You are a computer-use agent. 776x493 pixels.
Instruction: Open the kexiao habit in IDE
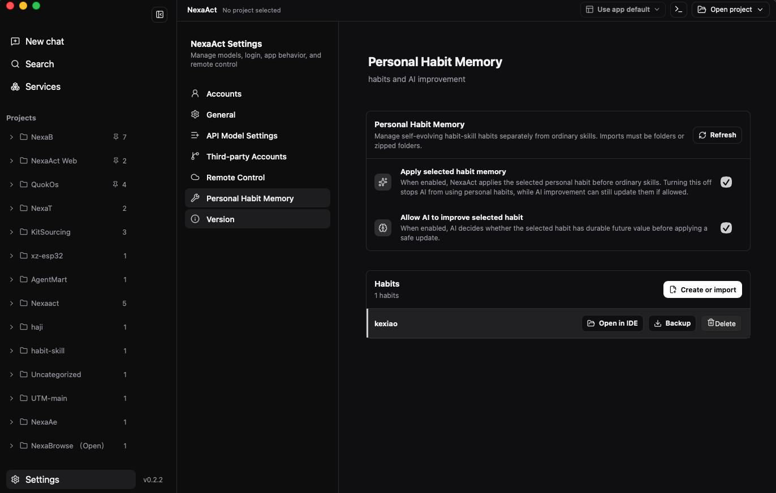click(612, 323)
